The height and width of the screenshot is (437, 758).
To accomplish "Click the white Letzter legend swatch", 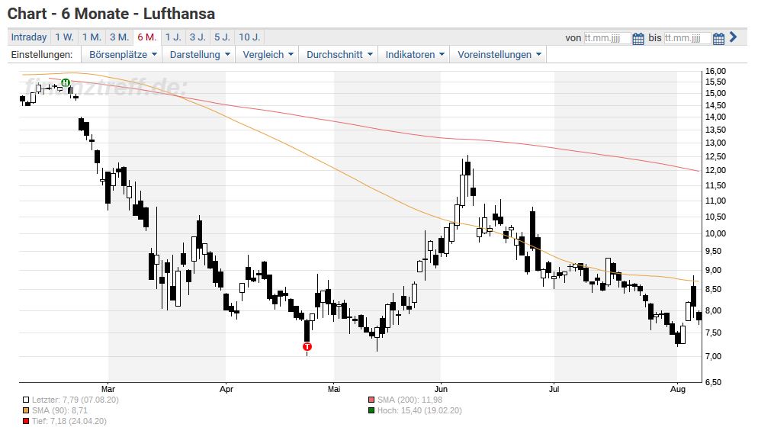I will point(26,400).
